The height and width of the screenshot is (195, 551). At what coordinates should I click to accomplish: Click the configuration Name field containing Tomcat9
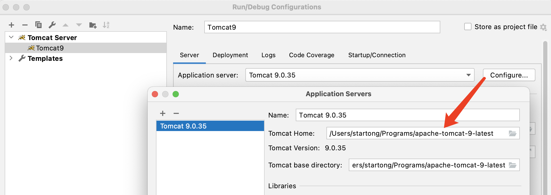tap(322, 27)
